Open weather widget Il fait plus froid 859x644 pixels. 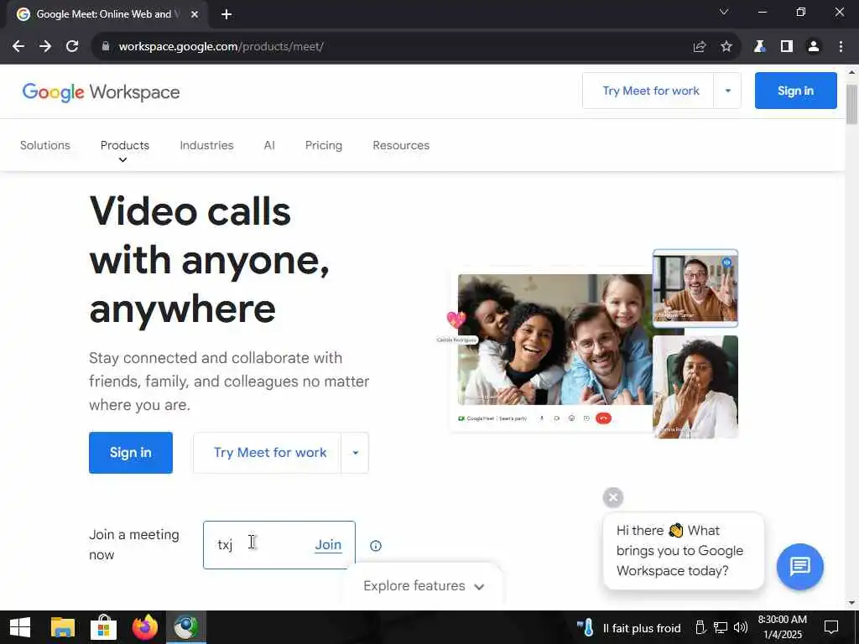(x=628, y=627)
